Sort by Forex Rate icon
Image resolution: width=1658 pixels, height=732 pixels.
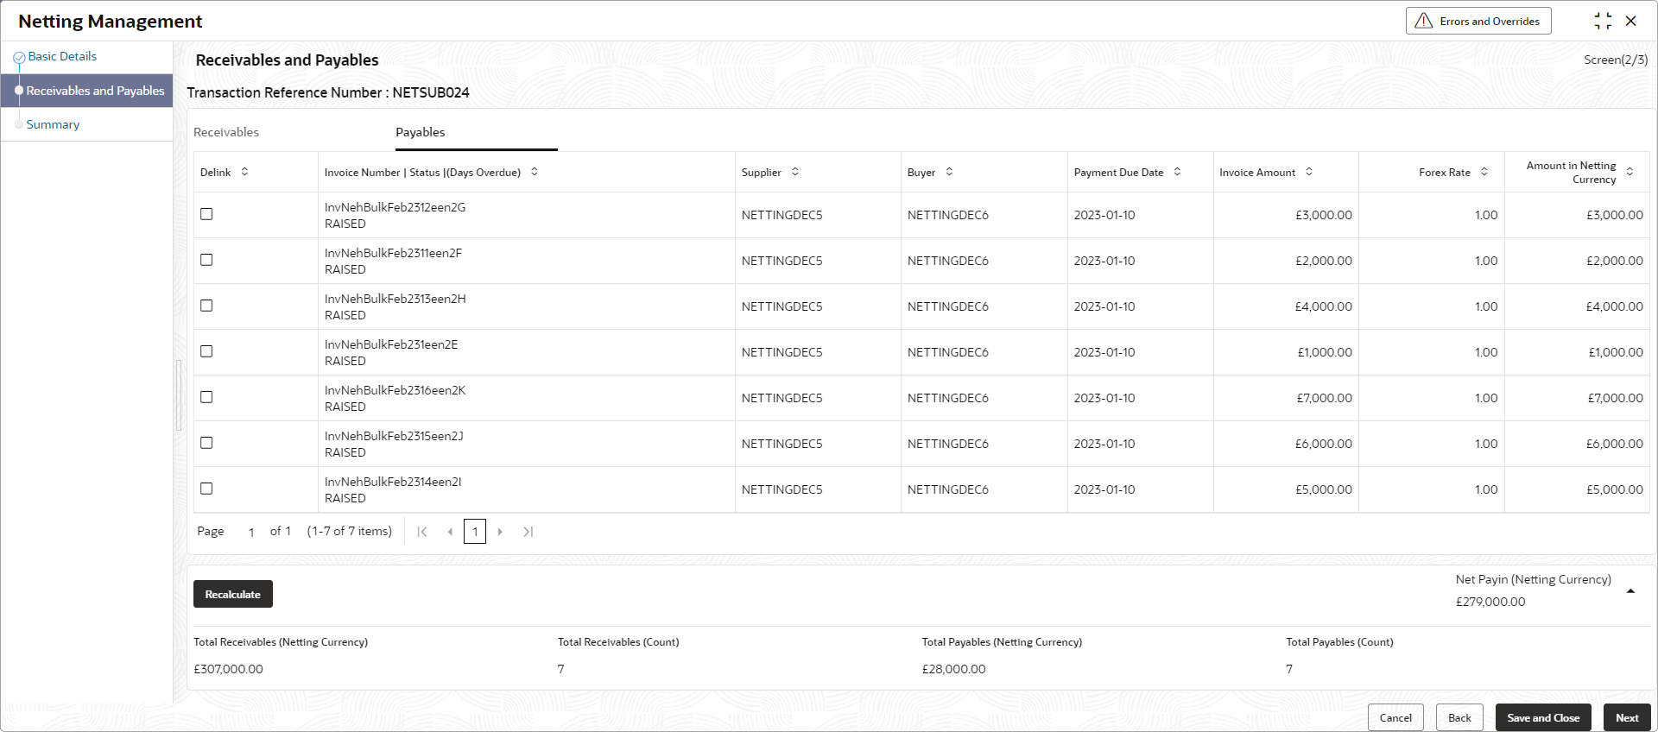point(1484,172)
